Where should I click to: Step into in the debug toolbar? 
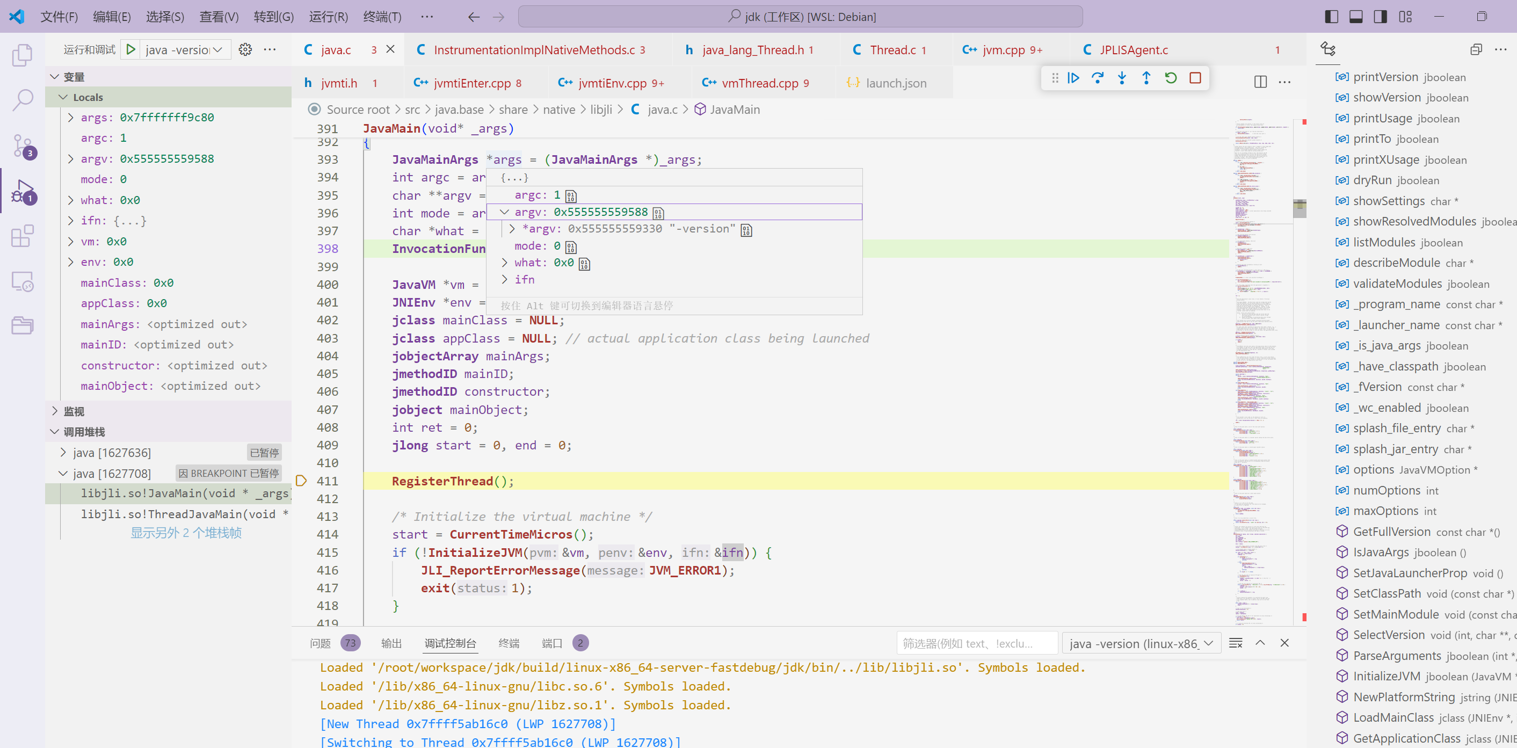point(1122,78)
